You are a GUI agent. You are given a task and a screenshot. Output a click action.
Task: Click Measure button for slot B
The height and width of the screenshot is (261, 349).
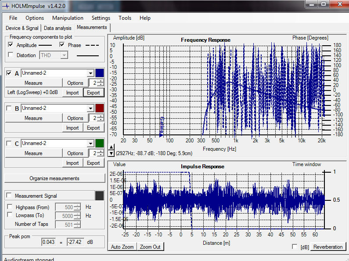[x=33, y=118]
